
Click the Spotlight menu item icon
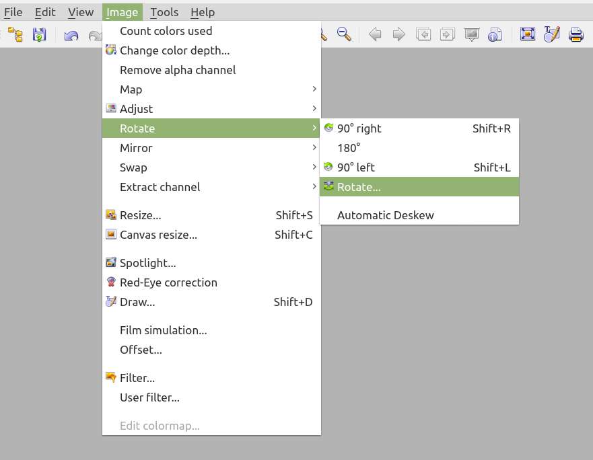click(x=111, y=262)
